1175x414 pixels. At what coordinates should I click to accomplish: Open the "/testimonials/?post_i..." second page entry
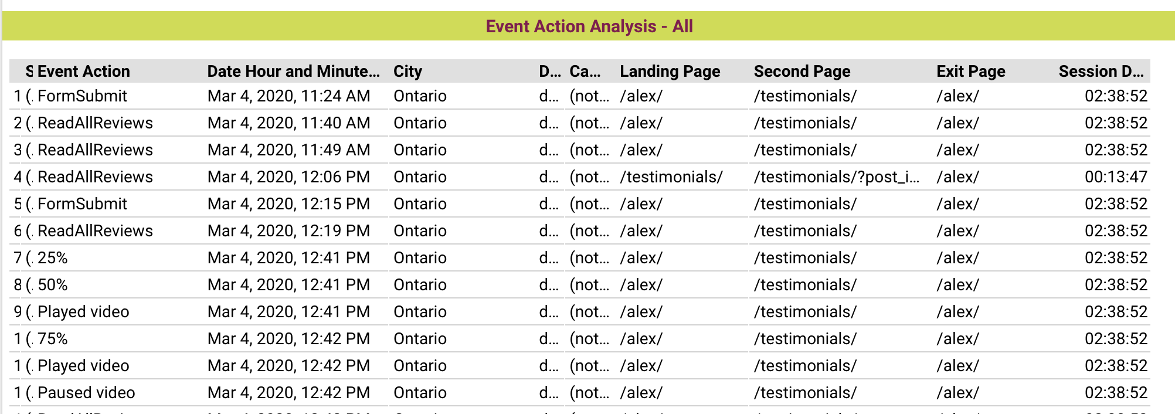836,177
